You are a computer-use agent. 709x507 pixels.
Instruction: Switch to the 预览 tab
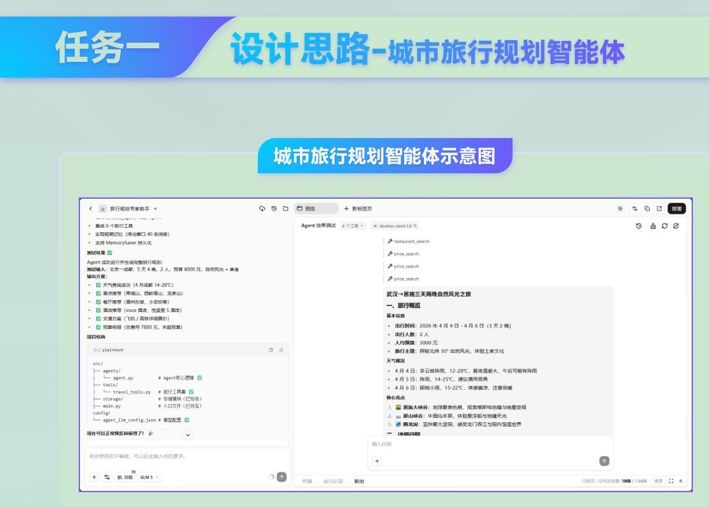[316, 209]
